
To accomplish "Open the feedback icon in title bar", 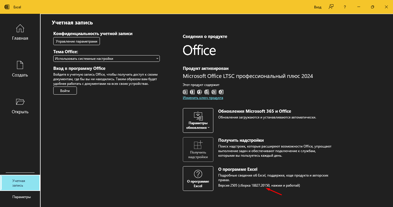I will [x=331, y=7].
